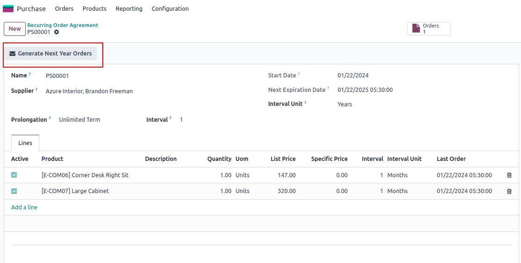Open the Reporting menu
The image size is (521, 263).
click(x=129, y=9)
